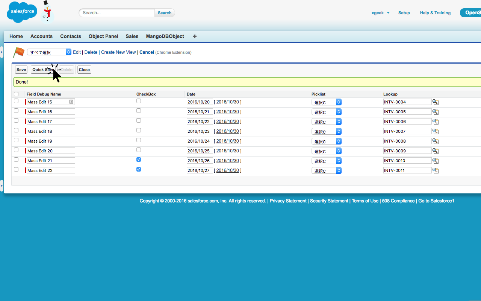Click the list view Delete link

point(91,52)
